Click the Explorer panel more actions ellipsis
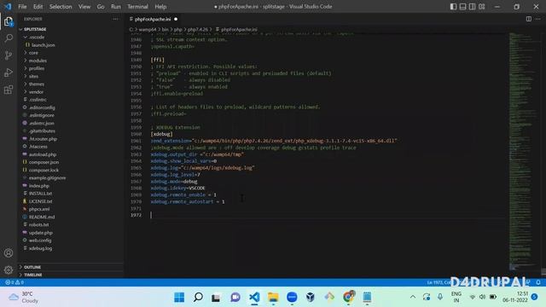Viewport: 546px width, 307px height. 116,19
